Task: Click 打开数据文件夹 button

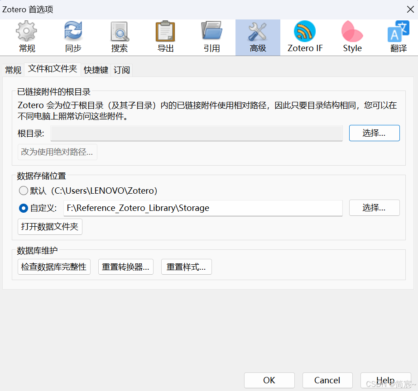Action: tap(50, 227)
